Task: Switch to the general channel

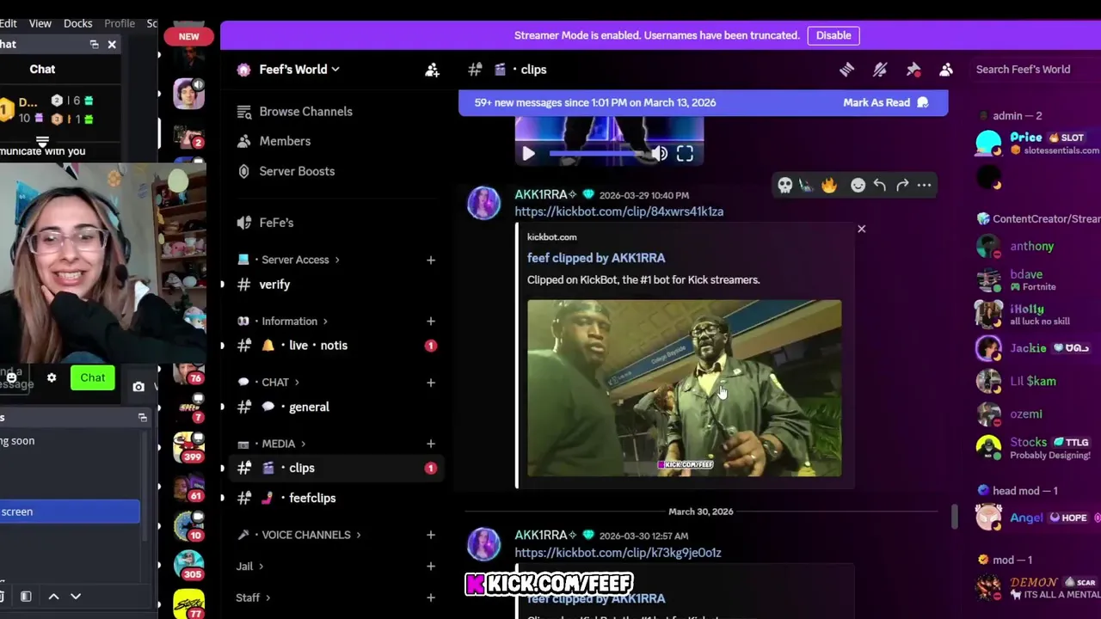Action: coord(335,408)
